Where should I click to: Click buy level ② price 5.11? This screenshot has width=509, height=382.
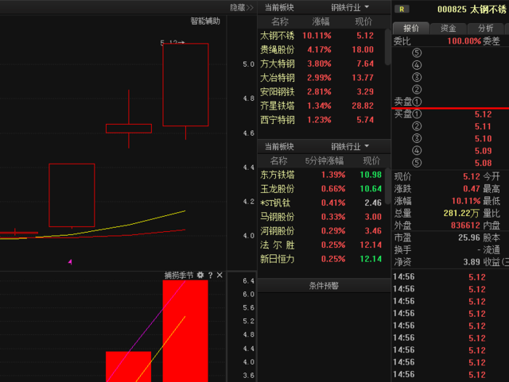[x=483, y=126]
